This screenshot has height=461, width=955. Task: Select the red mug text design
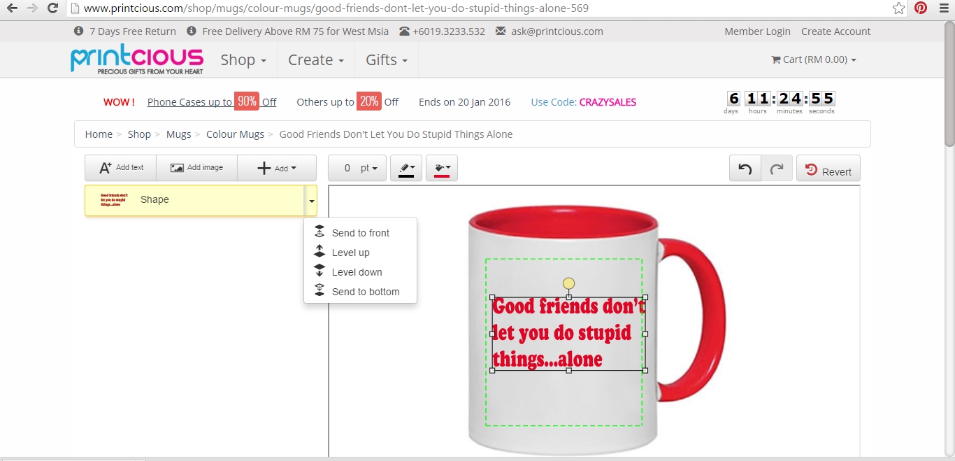pyautogui.click(x=568, y=333)
